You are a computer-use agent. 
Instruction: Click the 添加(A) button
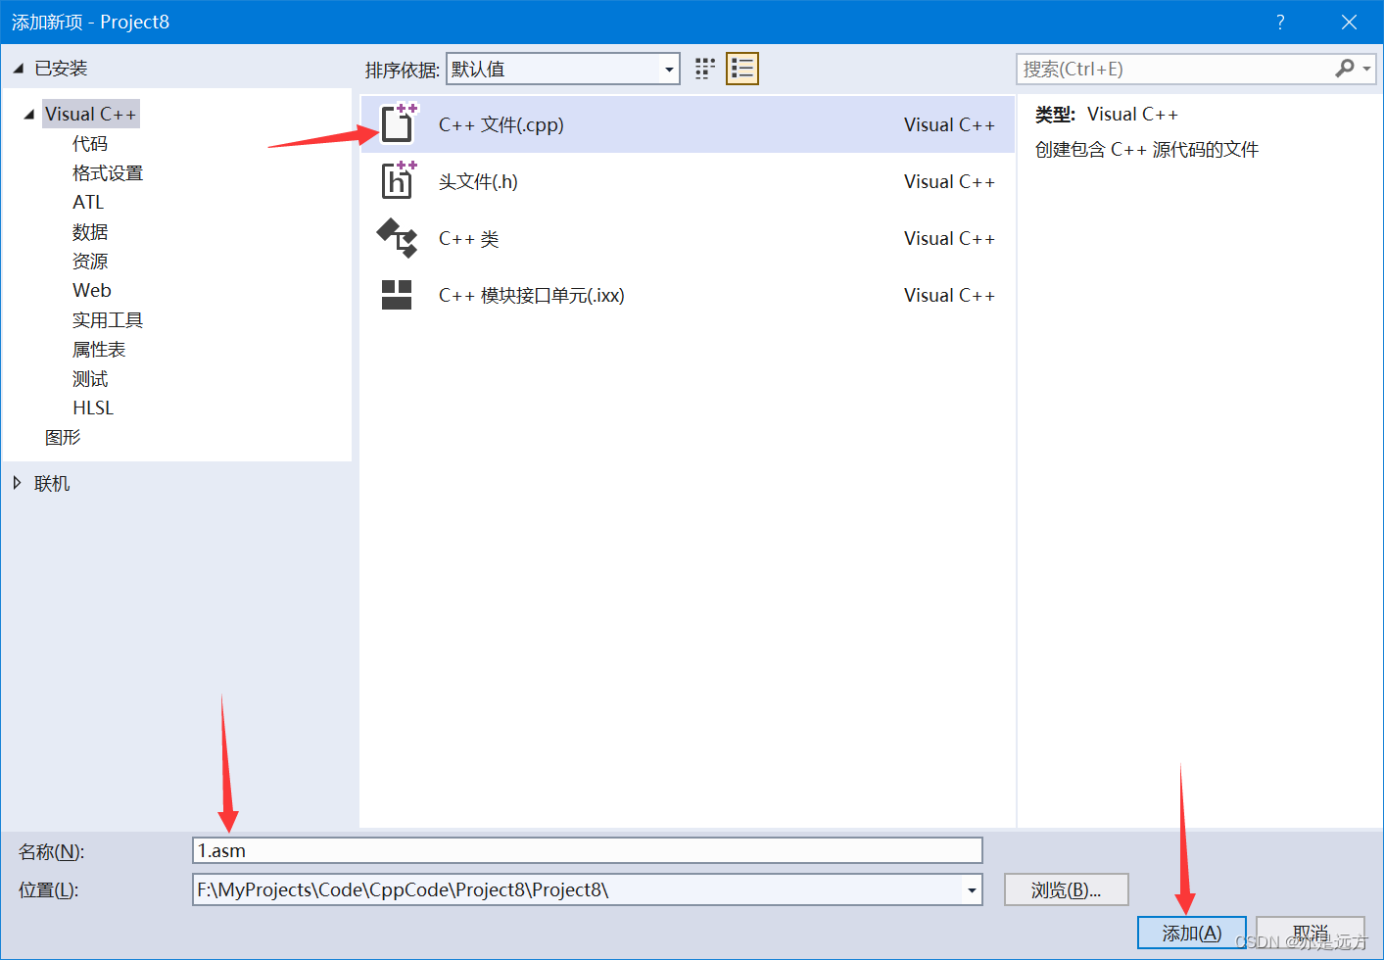point(1191,933)
